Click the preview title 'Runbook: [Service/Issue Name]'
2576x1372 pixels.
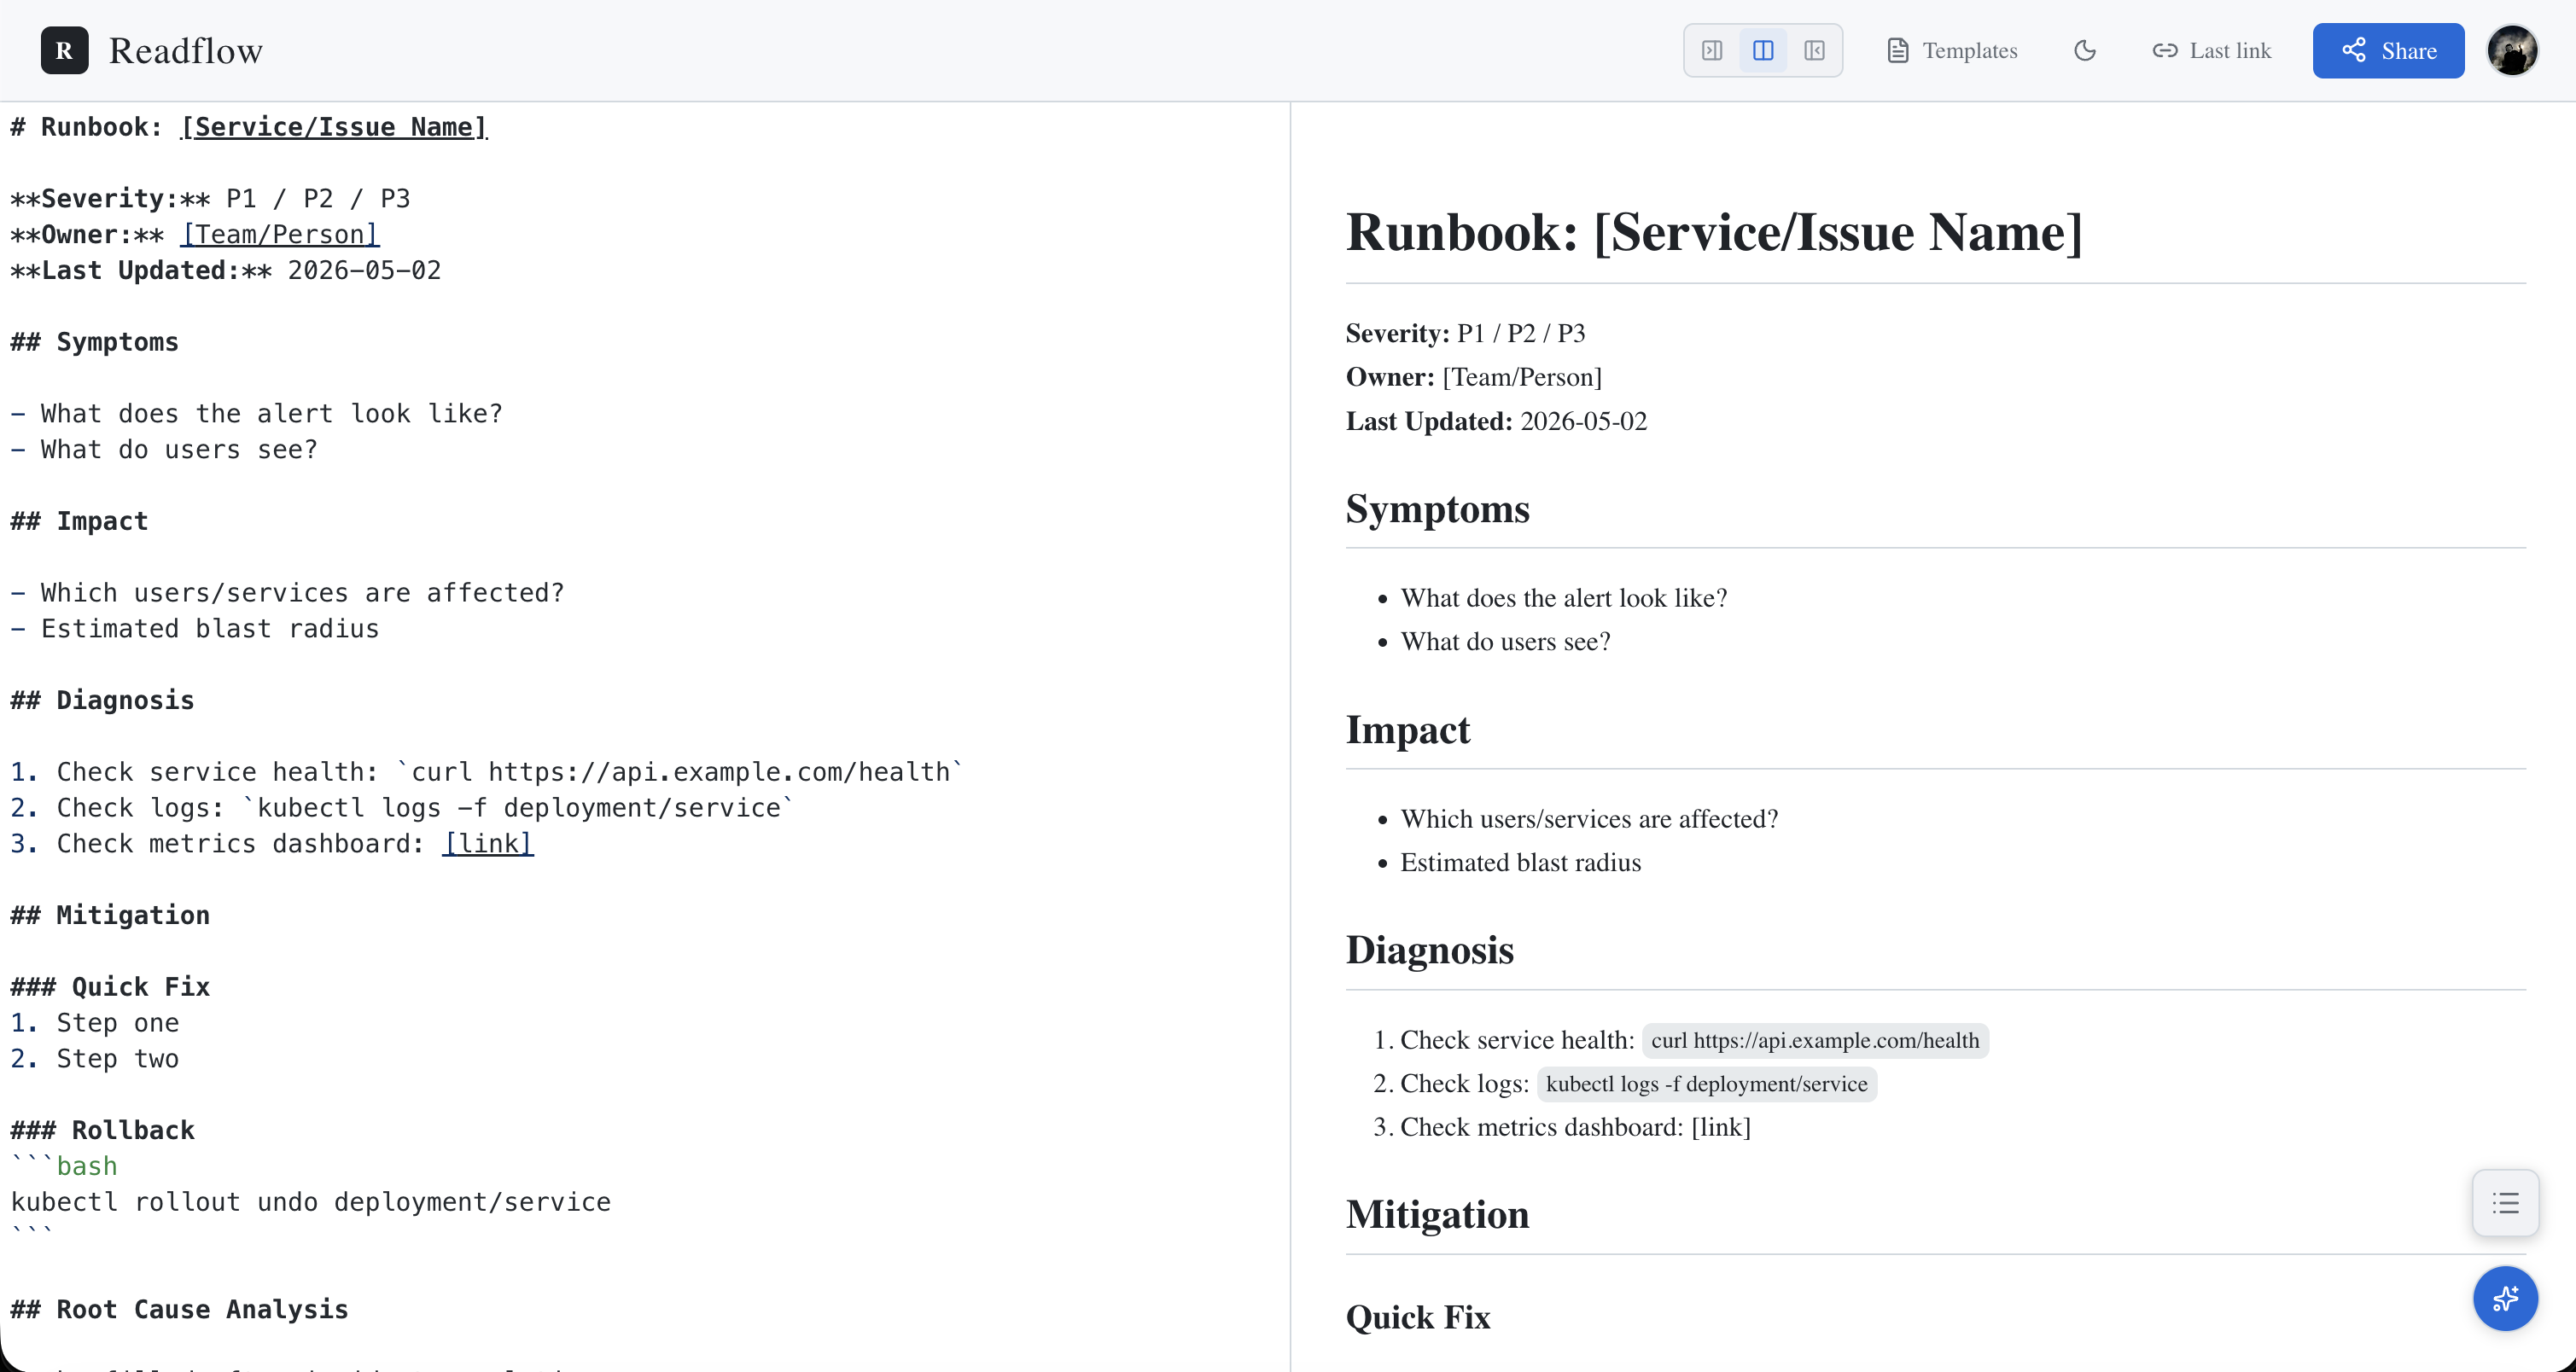click(x=1714, y=232)
